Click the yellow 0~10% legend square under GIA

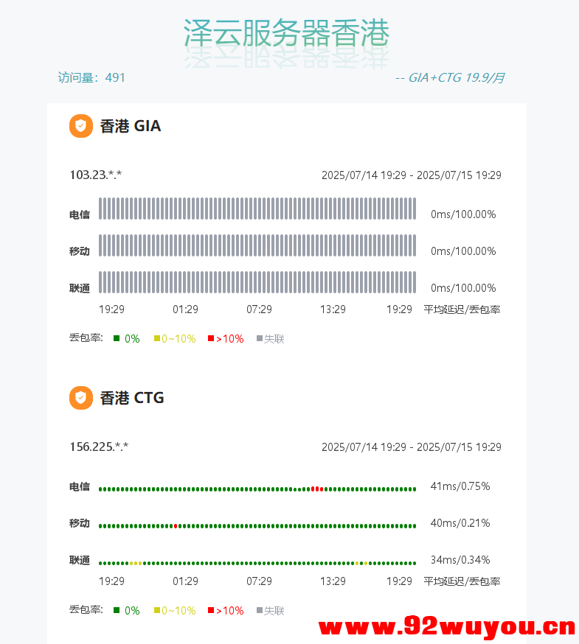157,339
